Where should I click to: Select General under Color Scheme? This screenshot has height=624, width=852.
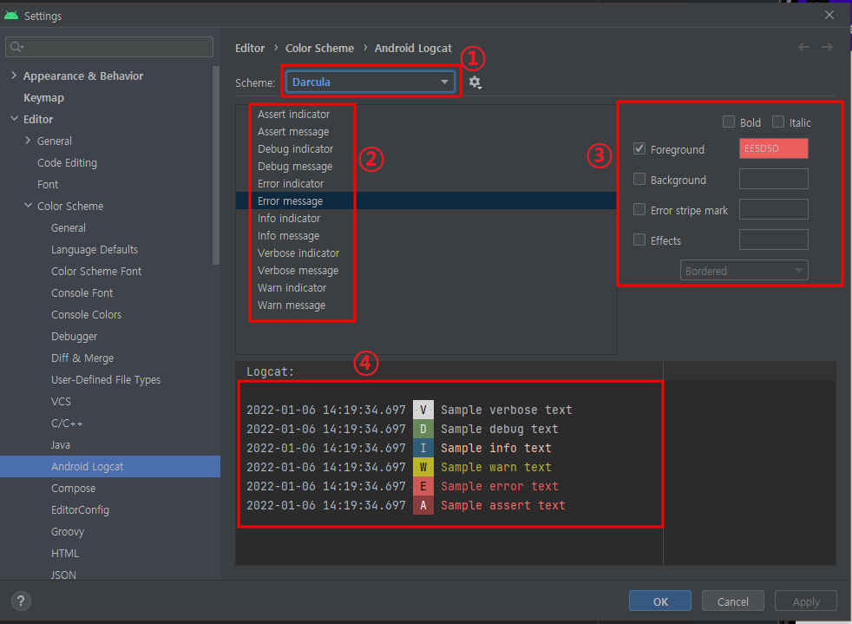[69, 227]
